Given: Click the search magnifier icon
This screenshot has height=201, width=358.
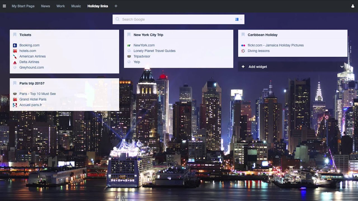Looking at the screenshot, I should coord(117,20).
